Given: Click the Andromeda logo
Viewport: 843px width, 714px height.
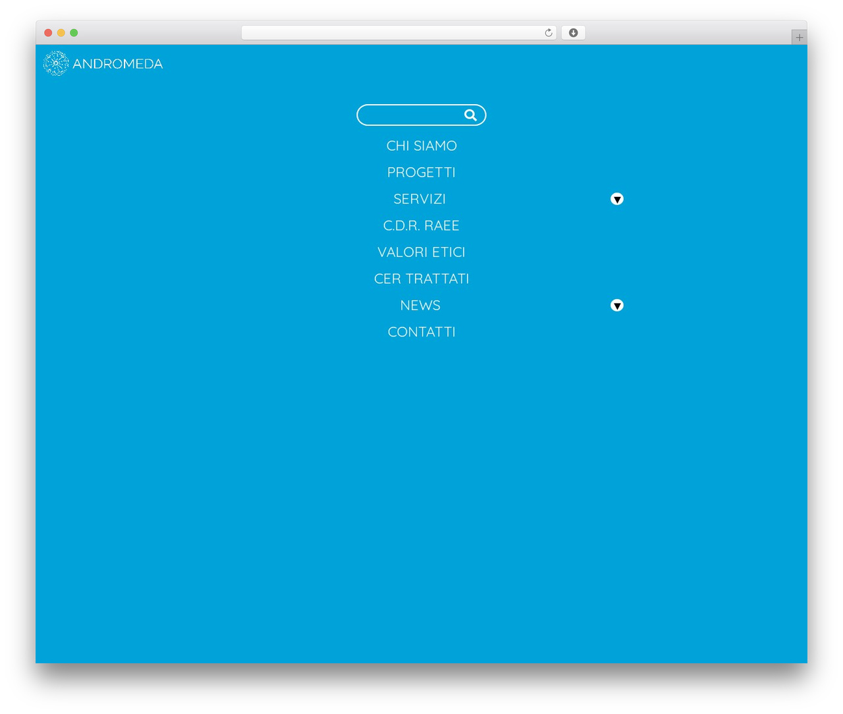Looking at the screenshot, I should point(103,63).
